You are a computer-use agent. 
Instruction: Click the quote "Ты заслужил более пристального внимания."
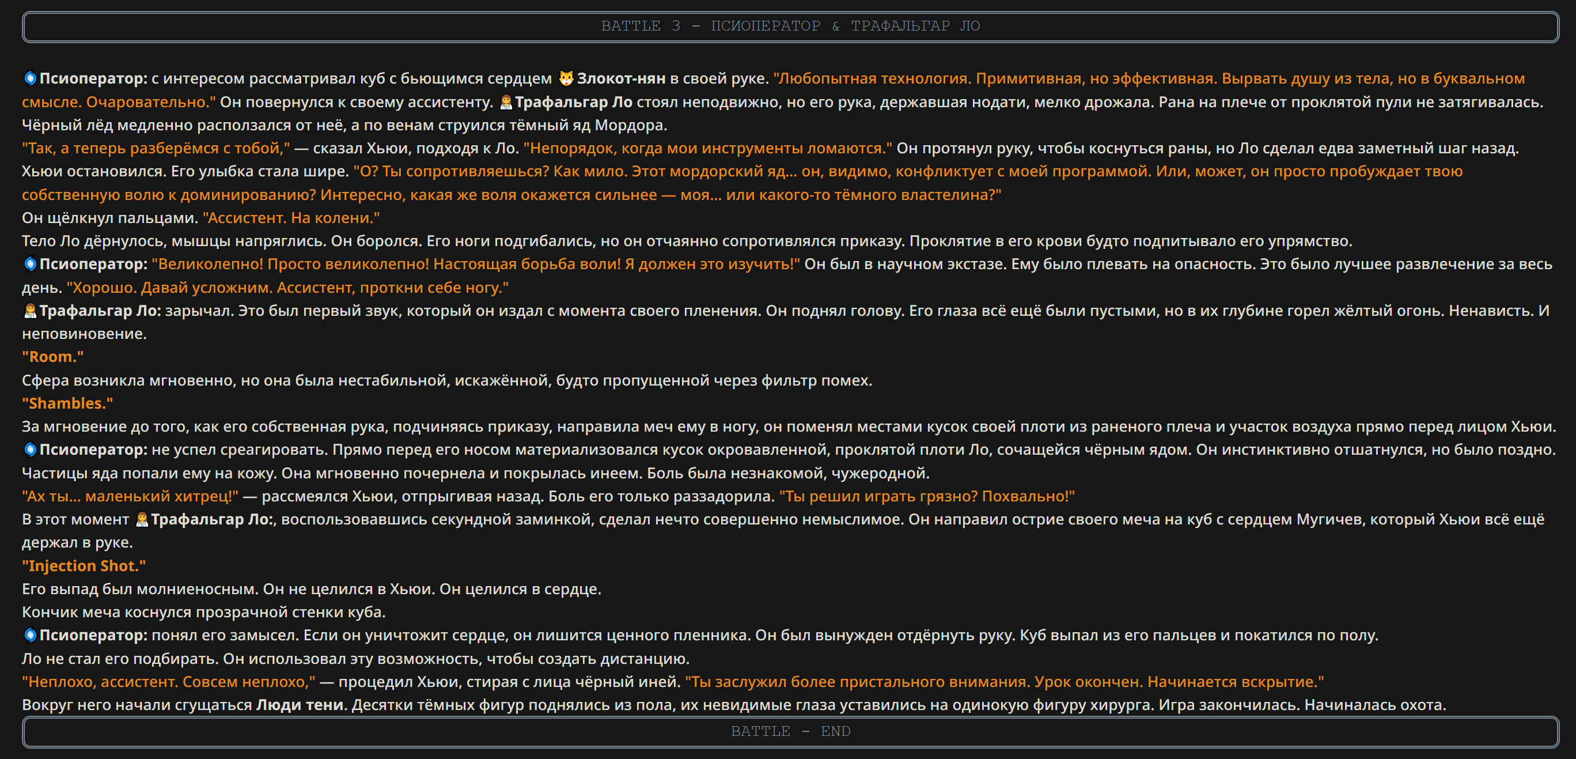pos(858,681)
